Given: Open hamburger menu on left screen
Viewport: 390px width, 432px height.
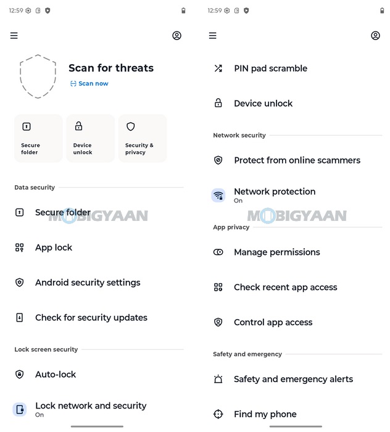Looking at the screenshot, I should pyautogui.click(x=14, y=36).
